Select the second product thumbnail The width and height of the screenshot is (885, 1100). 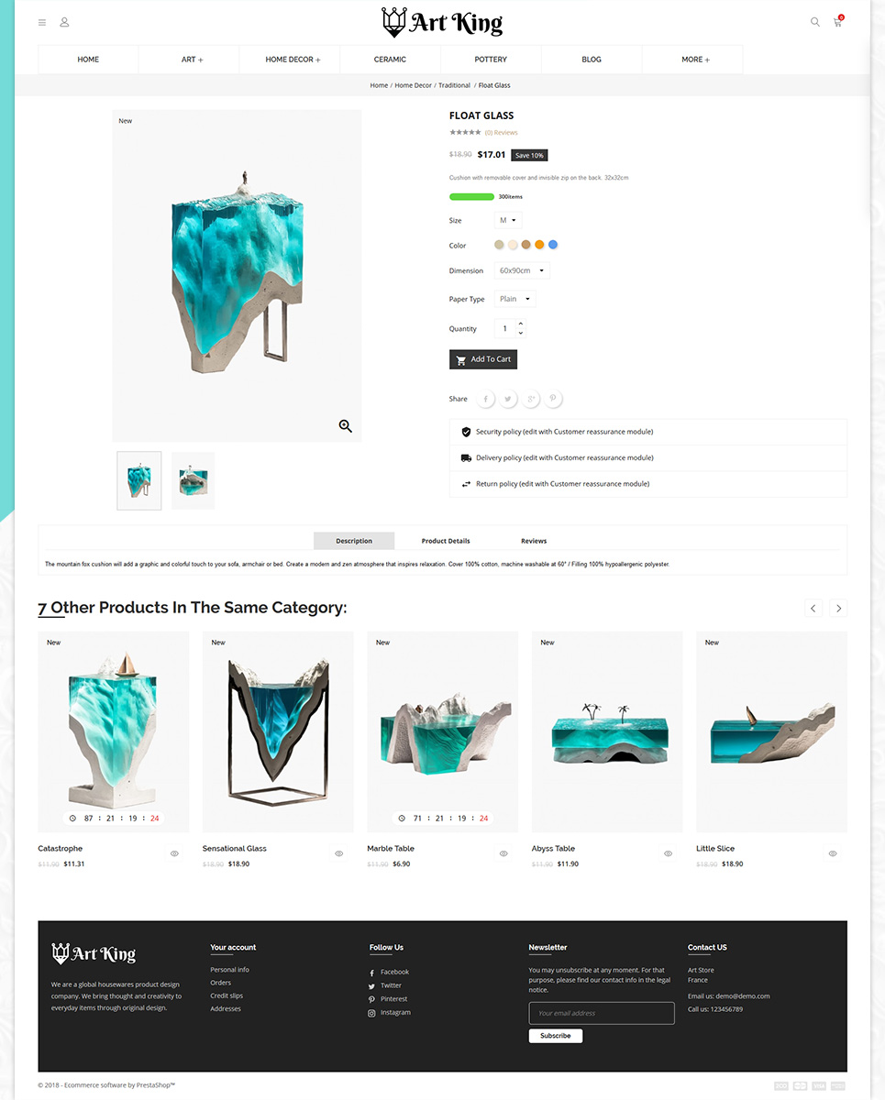coord(193,480)
